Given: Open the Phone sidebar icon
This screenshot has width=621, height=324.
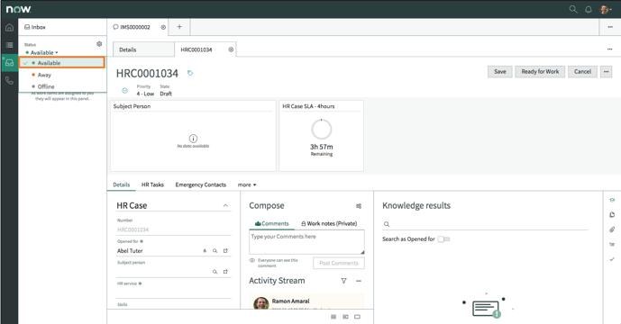Looking at the screenshot, I should click(x=9, y=81).
